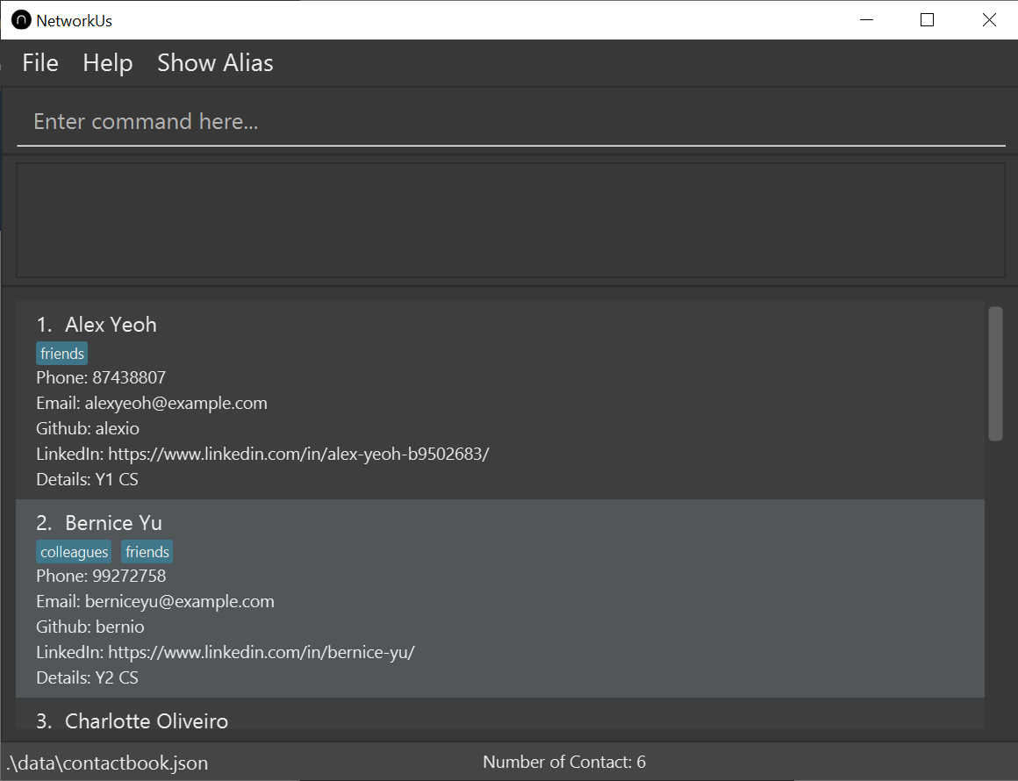Select the Alex Yeoh contact name
Image resolution: width=1018 pixels, height=781 pixels.
coord(111,325)
